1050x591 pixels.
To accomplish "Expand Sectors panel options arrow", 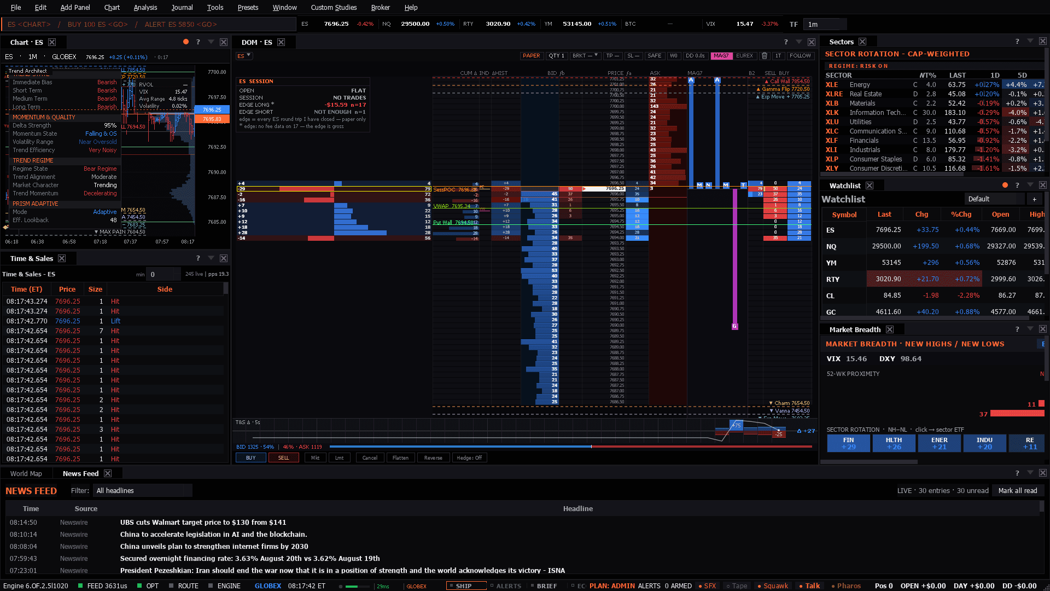I will [1030, 42].
